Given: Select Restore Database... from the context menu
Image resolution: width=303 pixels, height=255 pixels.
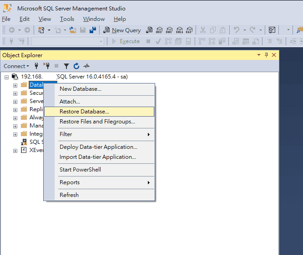Looking at the screenshot, I should click(84, 112).
